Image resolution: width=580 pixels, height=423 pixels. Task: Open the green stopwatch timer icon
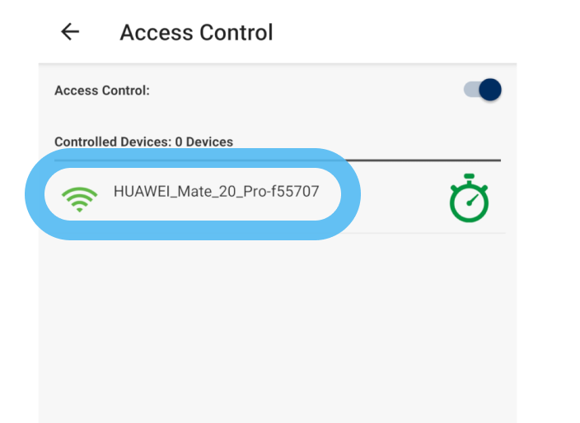(x=469, y=198)
